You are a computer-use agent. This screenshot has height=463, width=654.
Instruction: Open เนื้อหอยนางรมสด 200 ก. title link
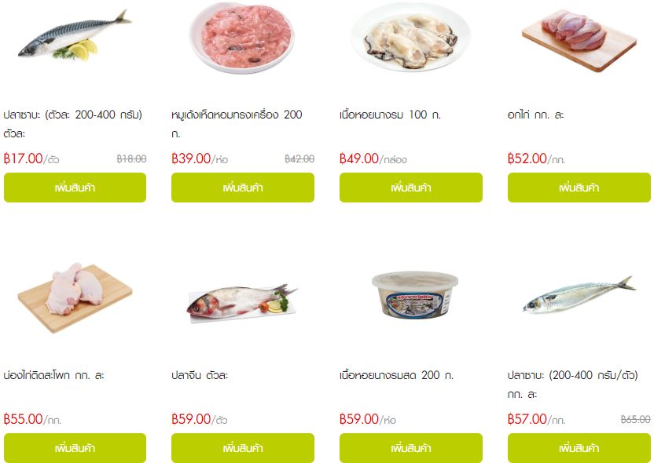coord(396,375)
